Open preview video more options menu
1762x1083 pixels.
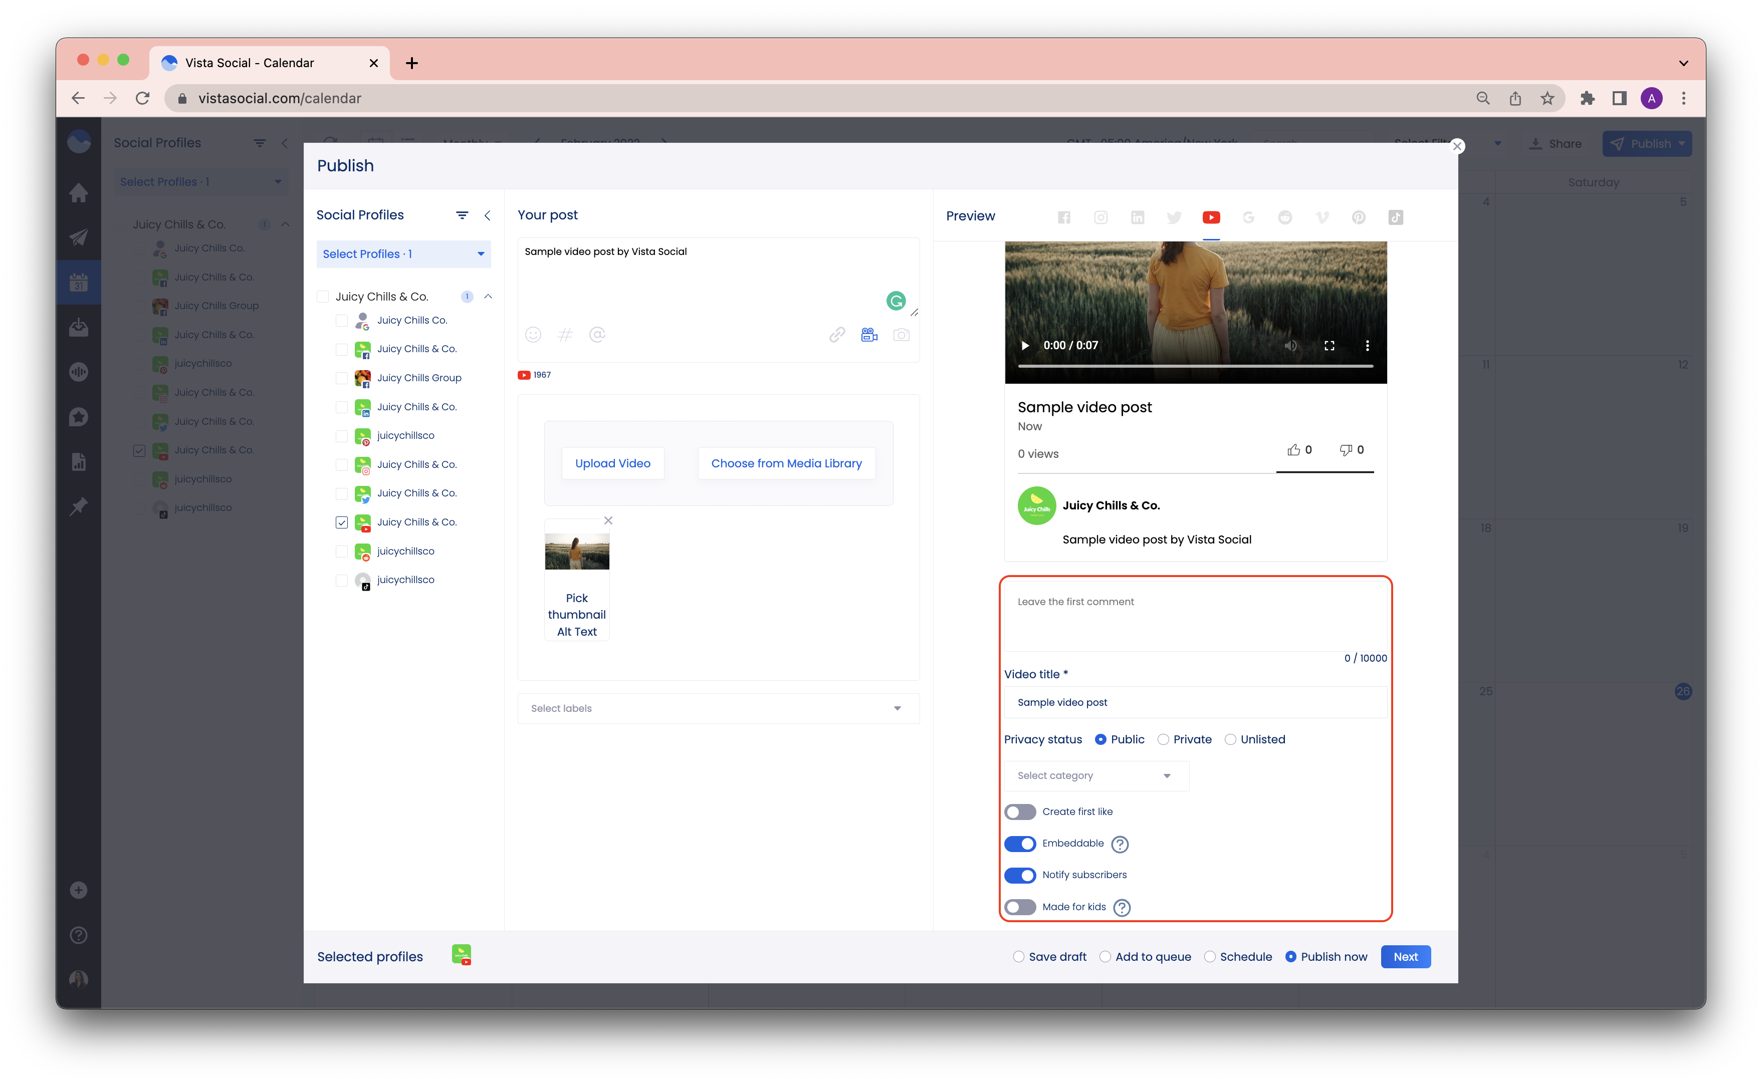1367,345
